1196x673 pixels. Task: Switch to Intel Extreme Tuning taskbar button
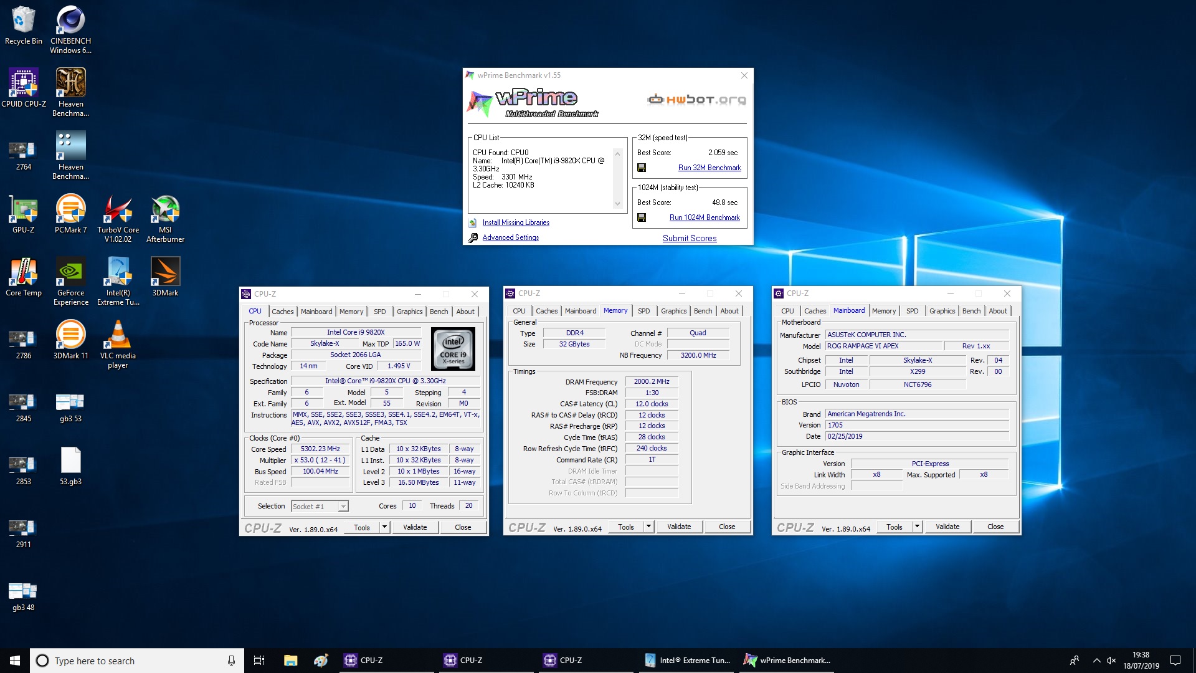pos(688,661)
